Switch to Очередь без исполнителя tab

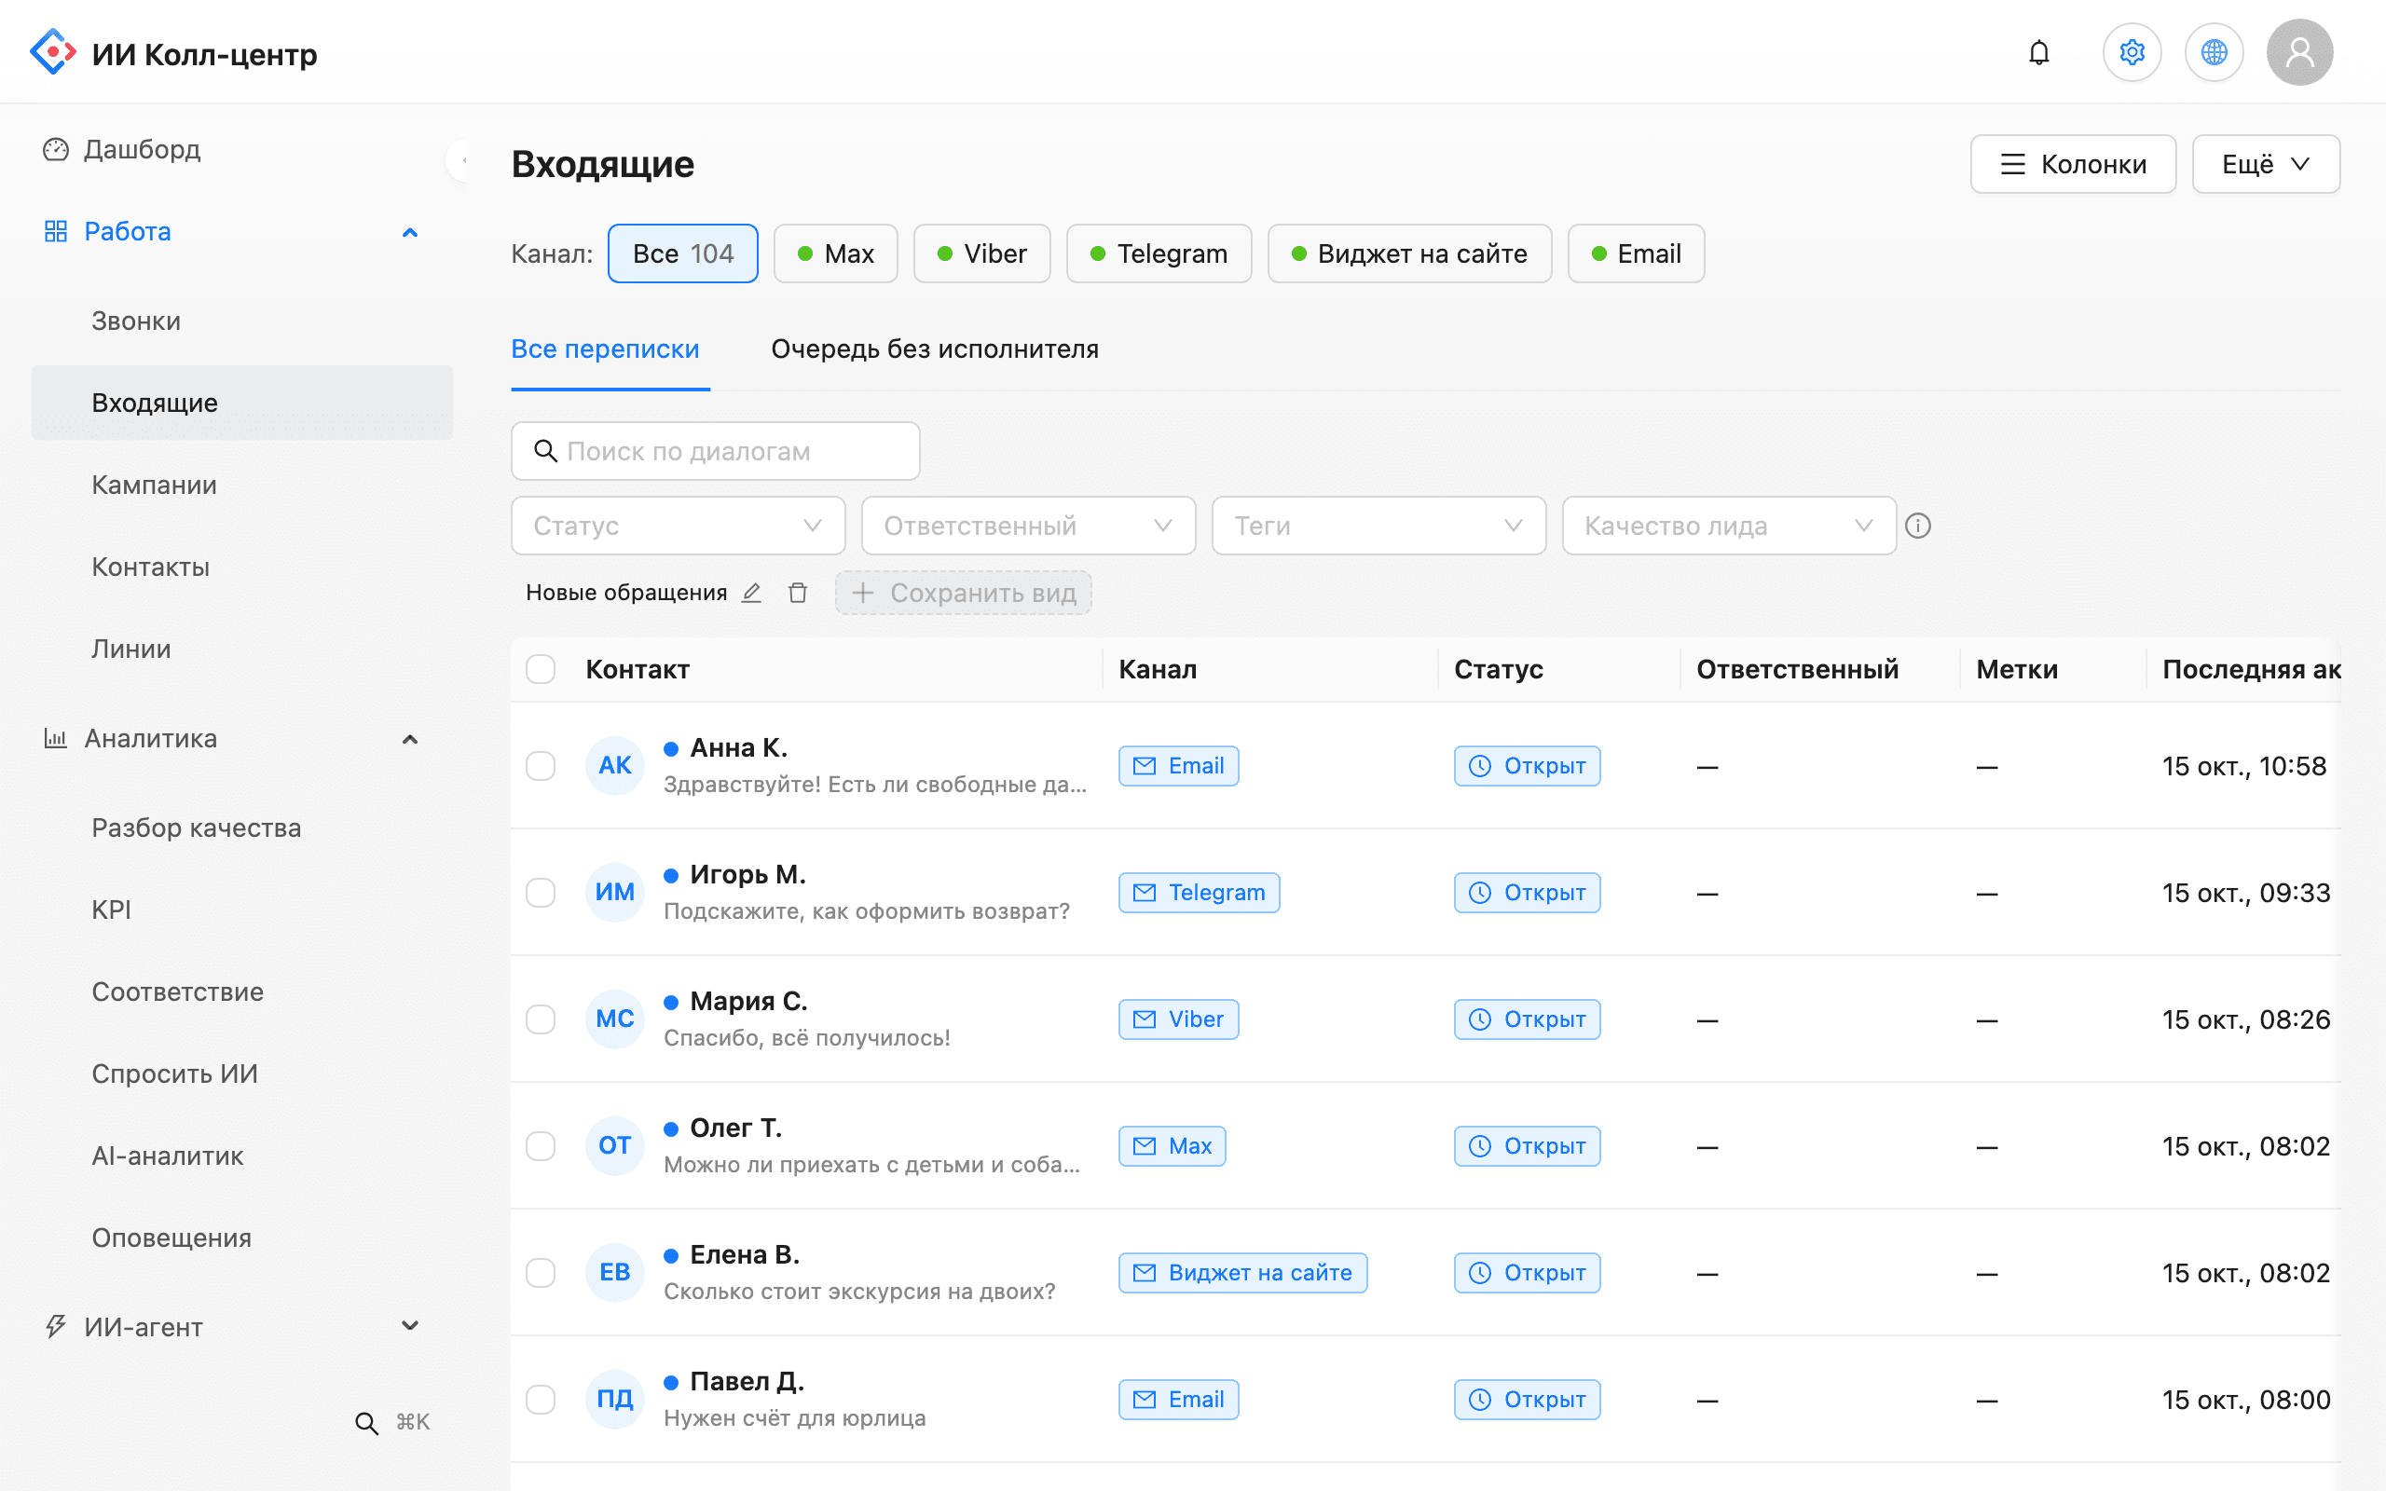click(935, 349)
